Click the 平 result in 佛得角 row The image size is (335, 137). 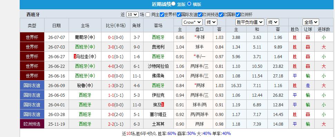tap(295, 76)
